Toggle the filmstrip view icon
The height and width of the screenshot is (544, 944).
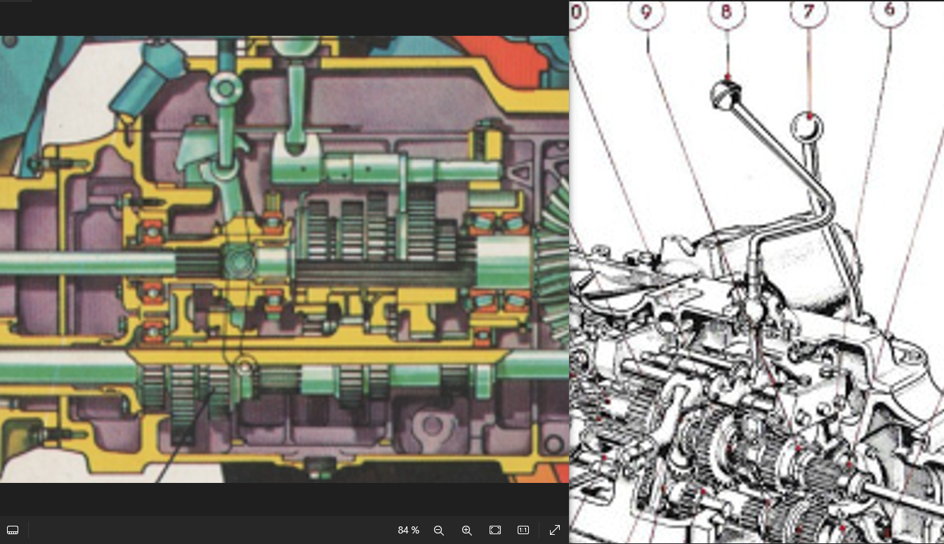(x=13, y=530)
